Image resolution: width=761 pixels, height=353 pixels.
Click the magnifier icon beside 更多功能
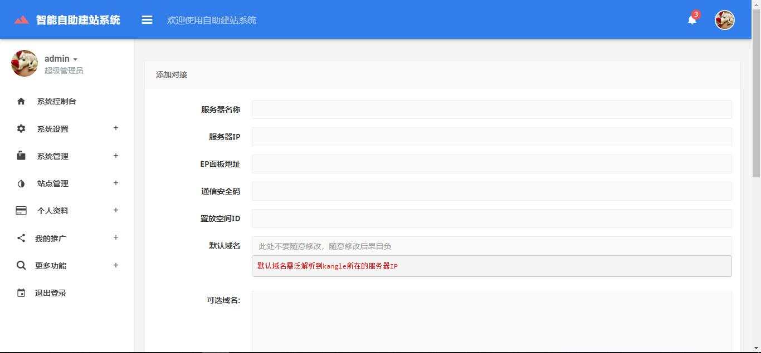(21, 265)
